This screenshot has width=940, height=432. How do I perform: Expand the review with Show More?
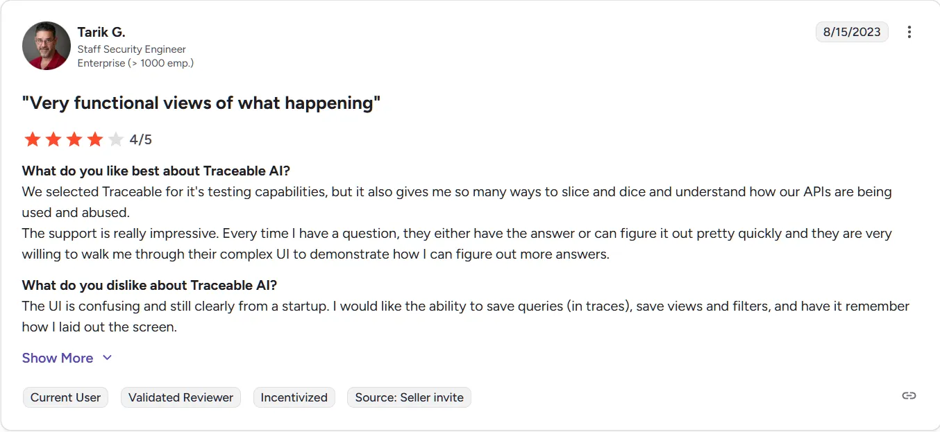click(x=58, y=358)
